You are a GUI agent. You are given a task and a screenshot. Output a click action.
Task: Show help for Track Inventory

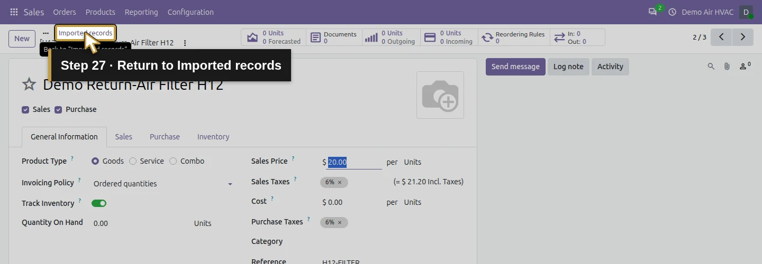pos(79,201)
